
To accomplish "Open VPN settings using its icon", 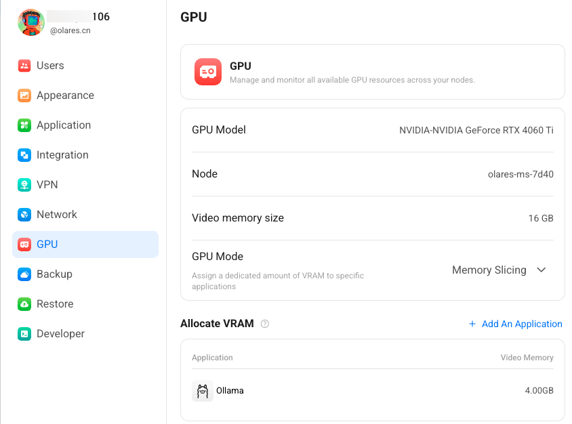I will coord(24,184).
